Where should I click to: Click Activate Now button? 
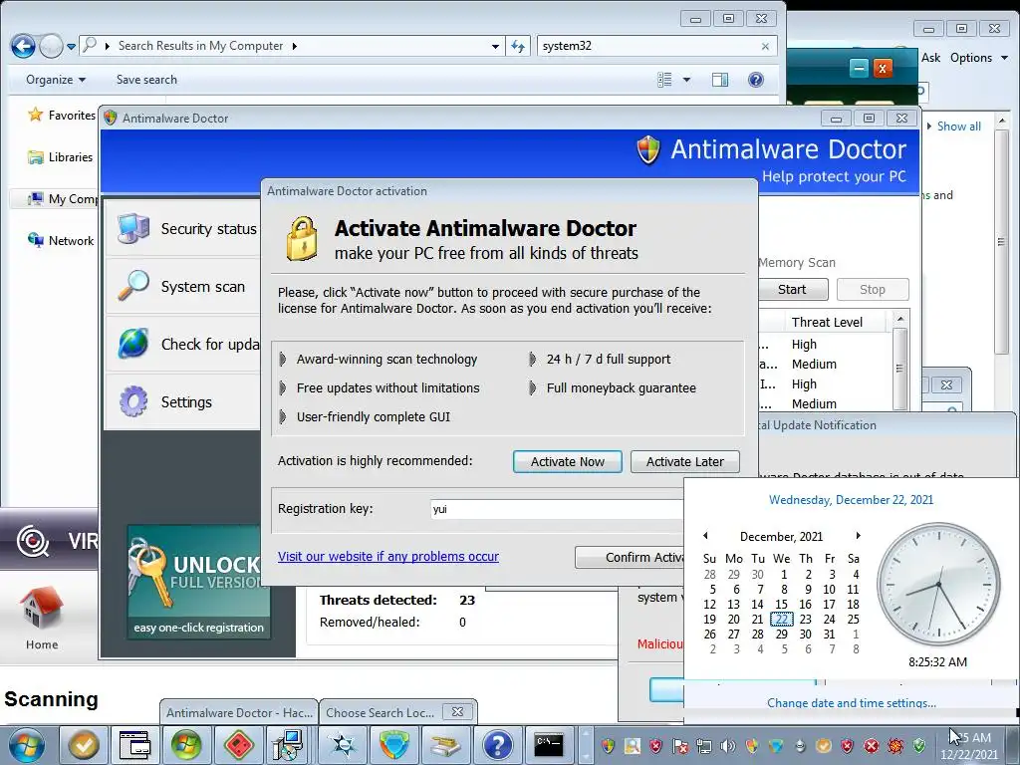pyautogui.click(x=567, y=461)
